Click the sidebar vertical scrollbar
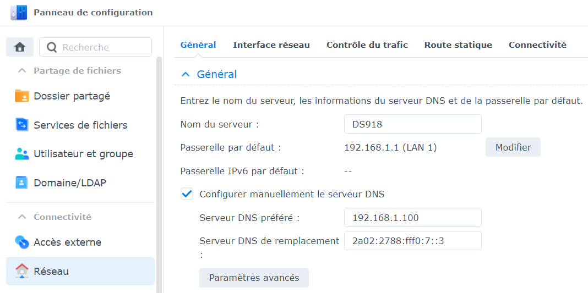The height and width of the screenshot is (293, 588). 159,174
